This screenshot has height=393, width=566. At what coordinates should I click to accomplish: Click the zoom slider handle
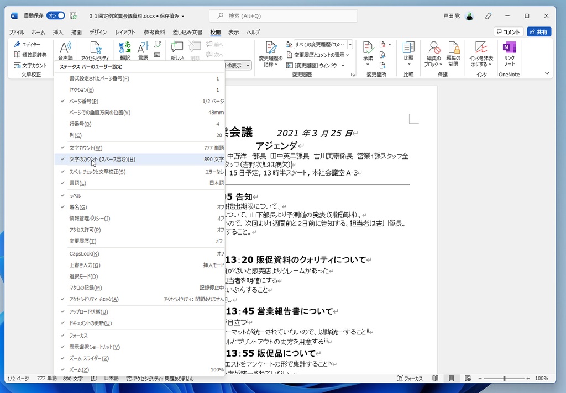click(504, 379)
